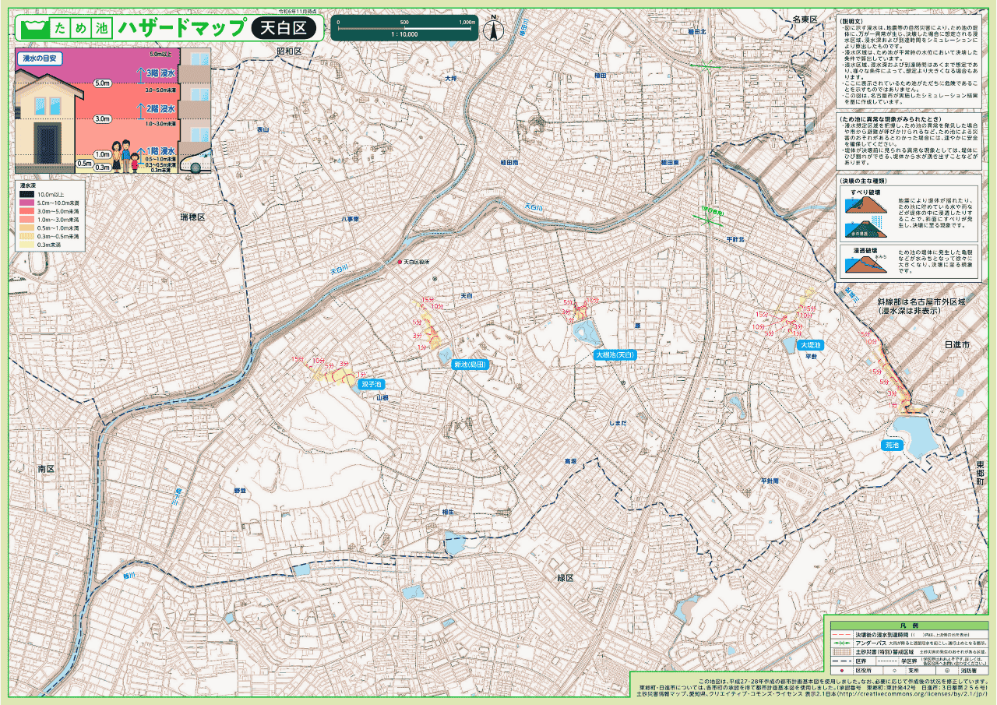997x705 pixels.
Task: Click the green pond icon in title
Action: [x=32, y=29]
